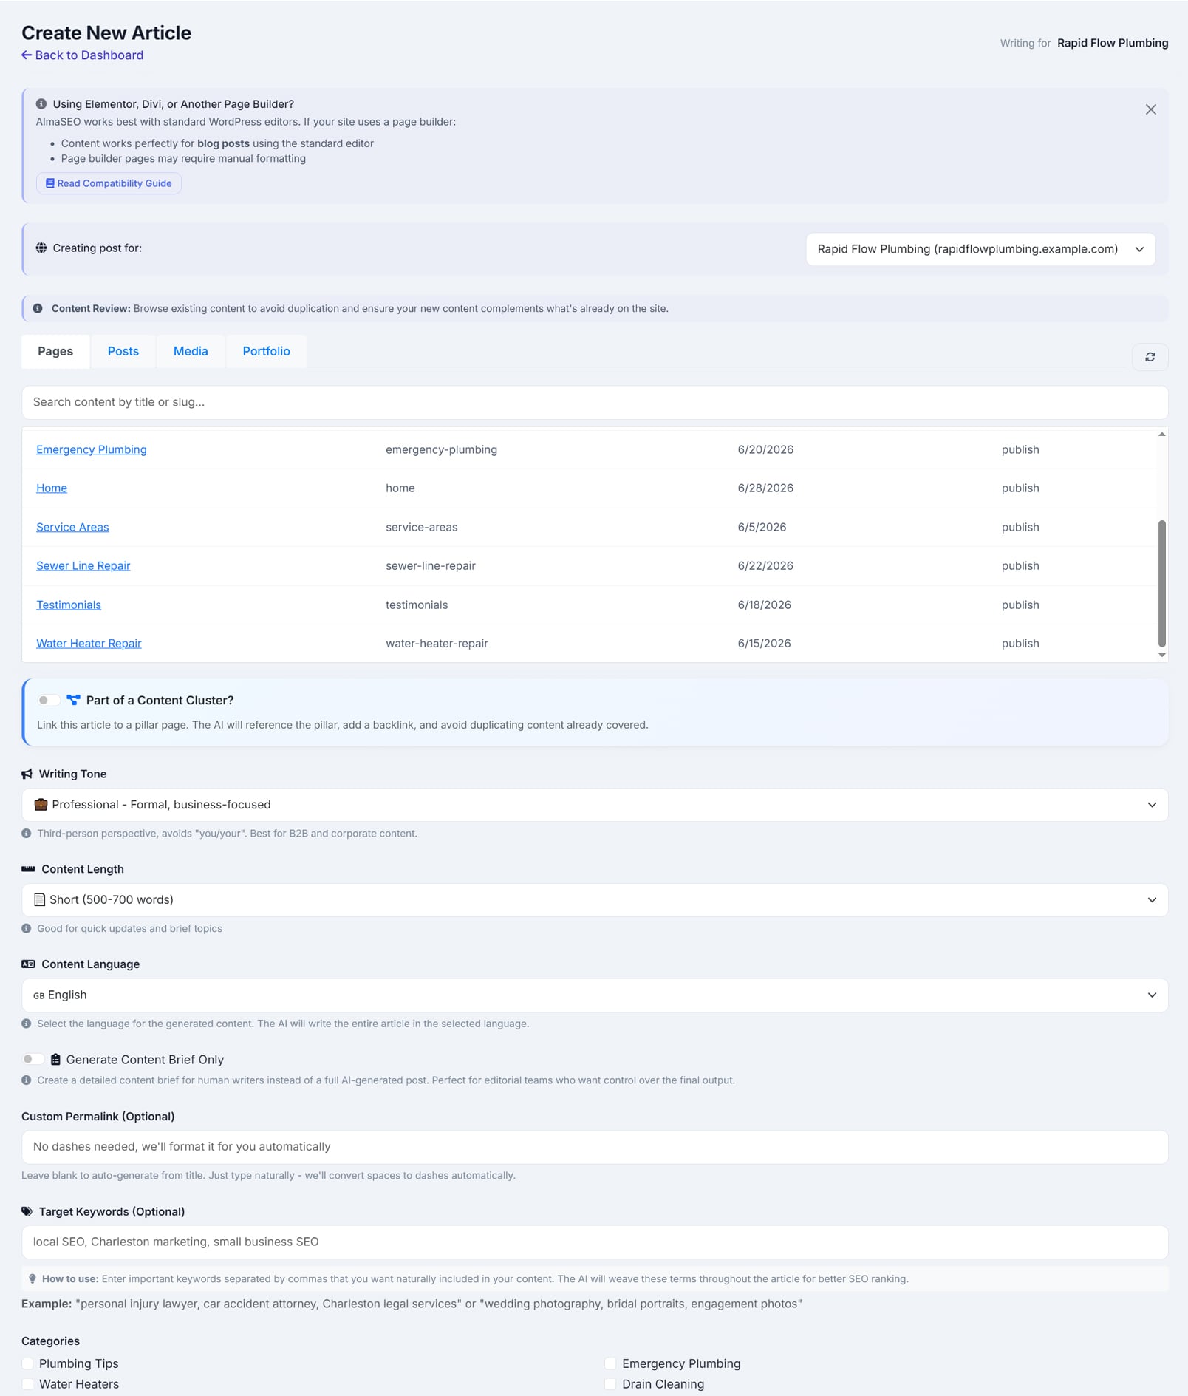The height and width of the screenshot is (1396, 1188).
Task: Click the Writing Tone megaphone icon
Action: click(27, 774)
